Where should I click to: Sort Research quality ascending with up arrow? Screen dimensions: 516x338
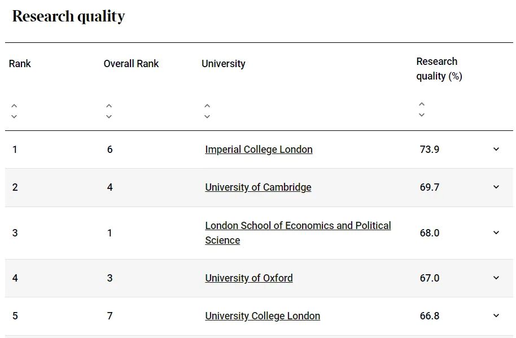point(422,104)
